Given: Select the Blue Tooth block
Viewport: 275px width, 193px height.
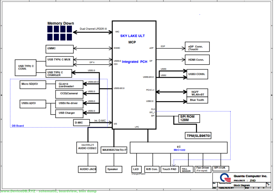Looking at the screenshot, I should [197, 100].
